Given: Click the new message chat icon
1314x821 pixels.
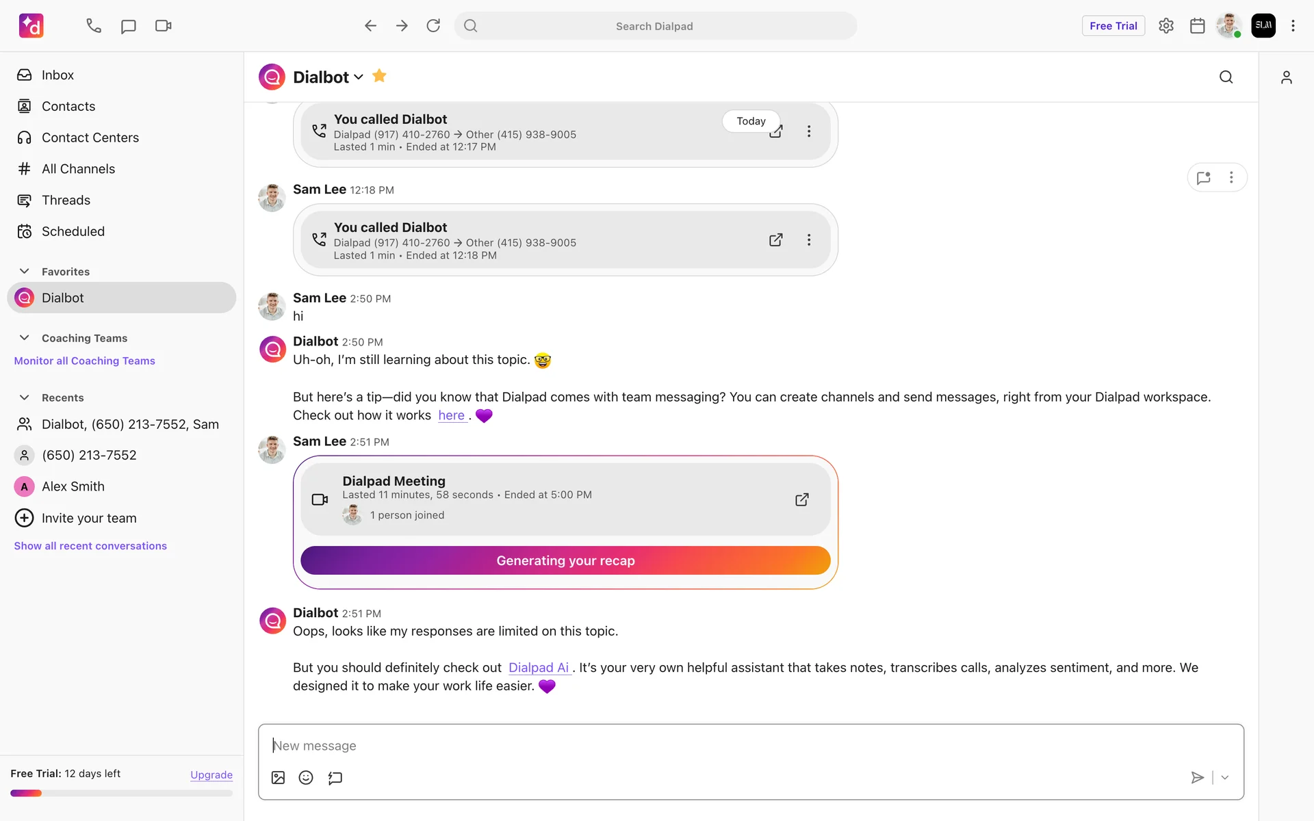Looking at the screenshot, I should 129,26.
